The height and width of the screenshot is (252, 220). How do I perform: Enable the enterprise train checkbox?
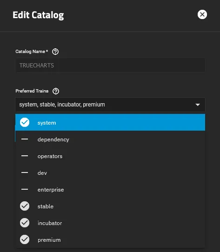click(x=25, y=189)
